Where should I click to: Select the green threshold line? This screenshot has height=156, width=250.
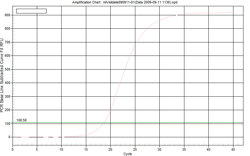(128, 122)
